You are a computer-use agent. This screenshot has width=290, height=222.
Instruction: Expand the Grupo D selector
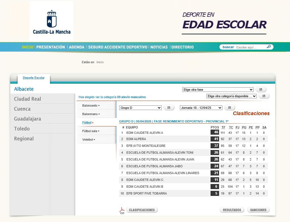[140, 108]
